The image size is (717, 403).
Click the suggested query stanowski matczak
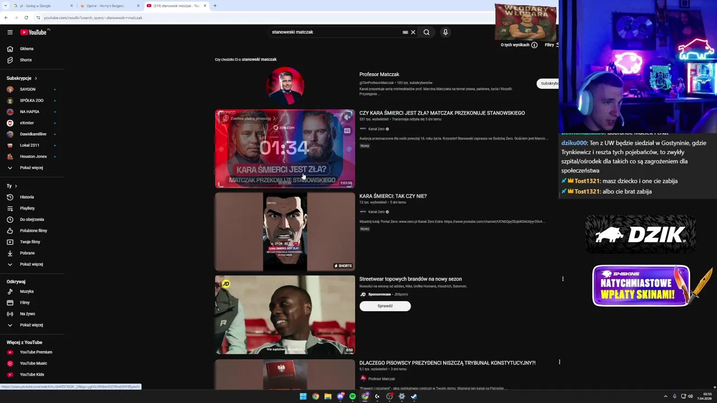(259, 59)
